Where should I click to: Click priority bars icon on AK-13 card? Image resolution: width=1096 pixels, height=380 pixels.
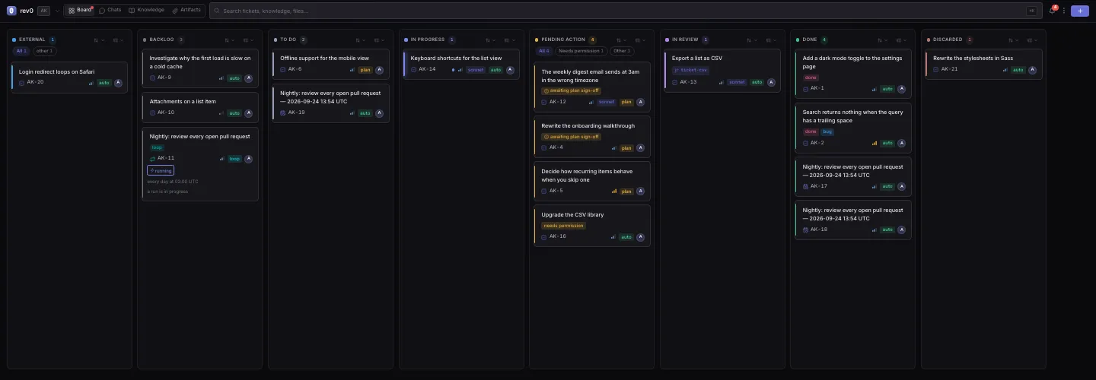coord(722,82)
